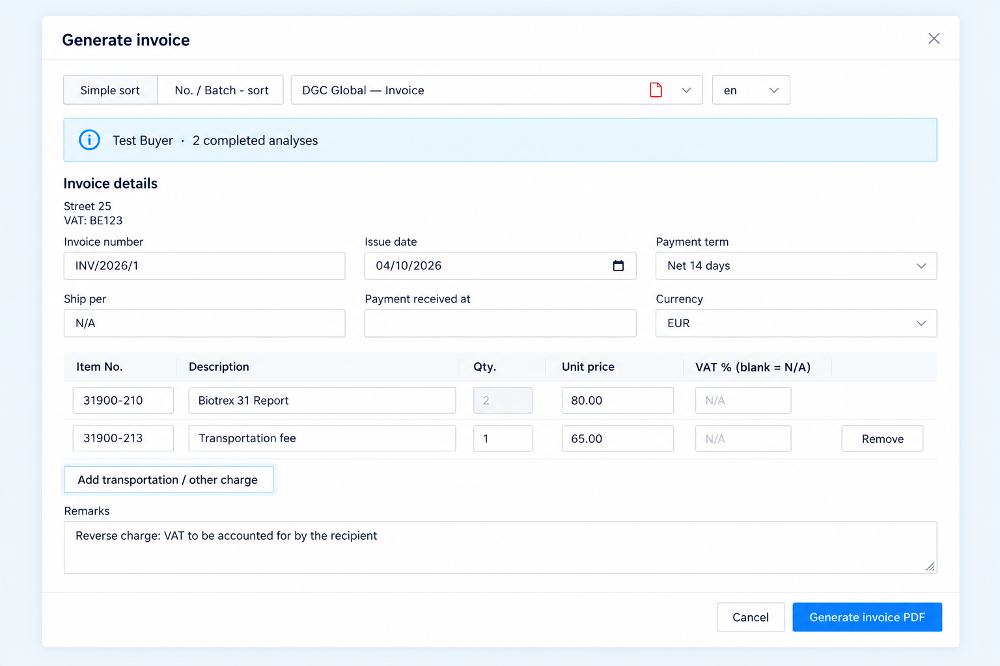Remove the Transportation fee row
The width and height of the screenshot is (1000, 666).
pyautogui.click(x=882, y=438)
